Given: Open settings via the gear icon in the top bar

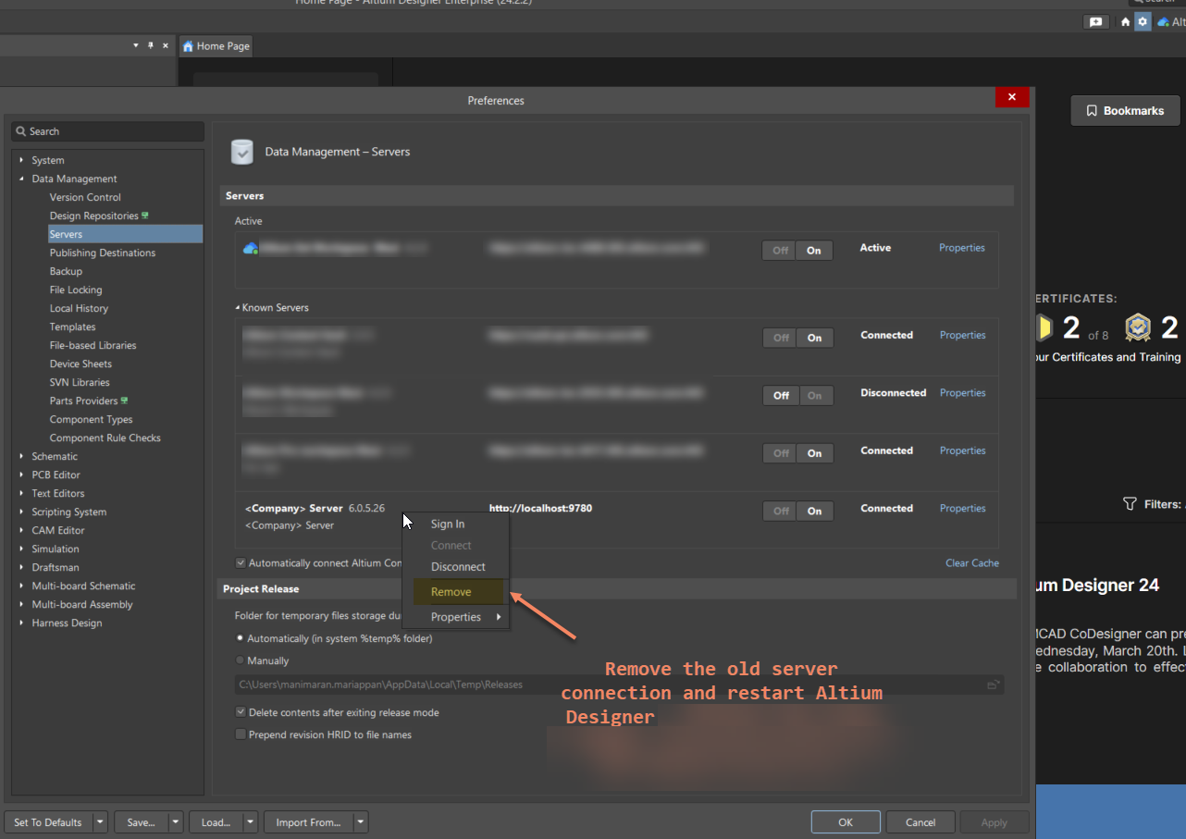Looking at the screenshot, I should [1143, 22].
